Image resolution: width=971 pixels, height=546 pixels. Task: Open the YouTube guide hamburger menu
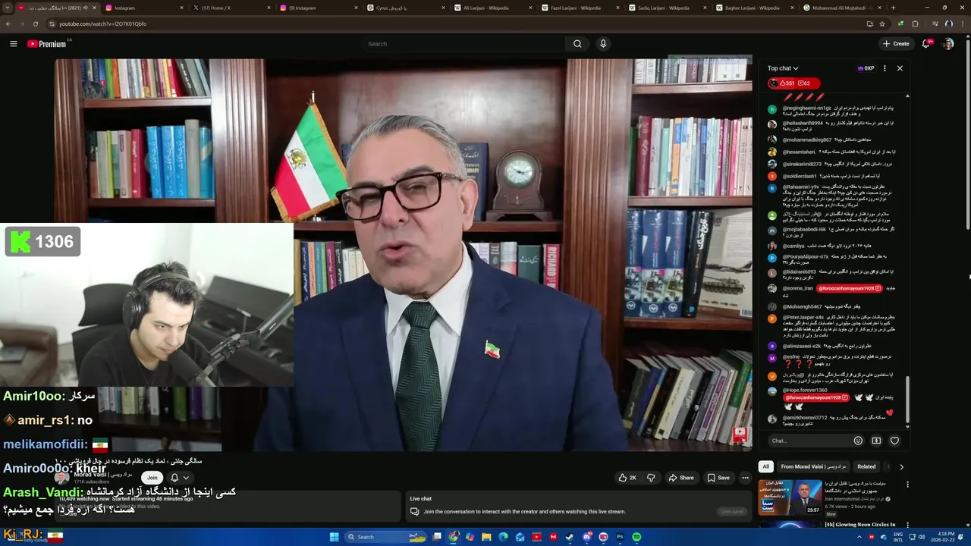click(x=14, y=44)
